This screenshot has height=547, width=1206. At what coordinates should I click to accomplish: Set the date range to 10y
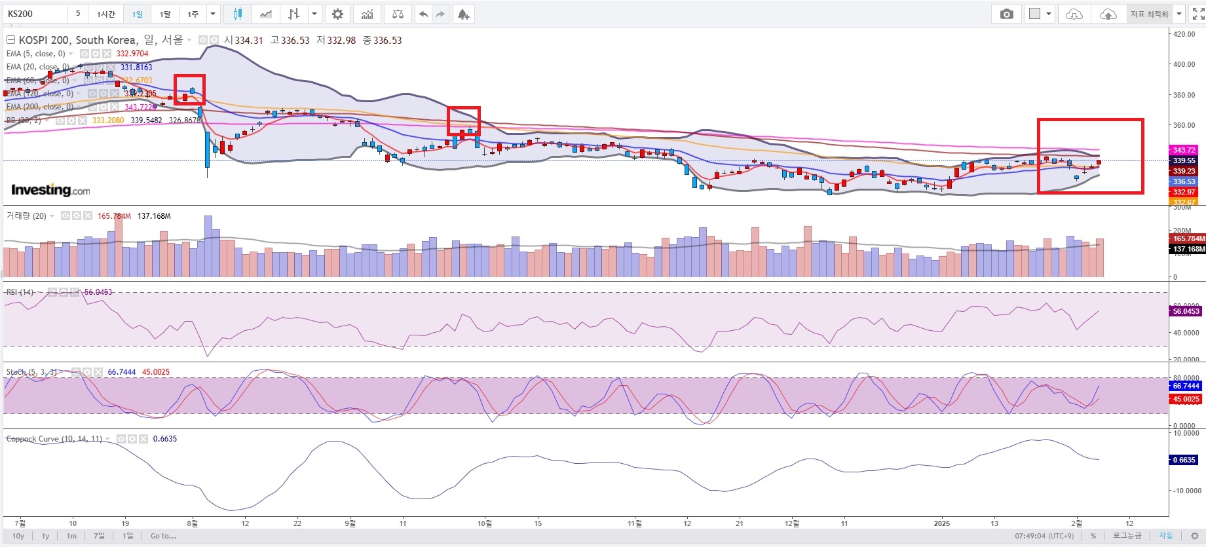pos(18,536)
